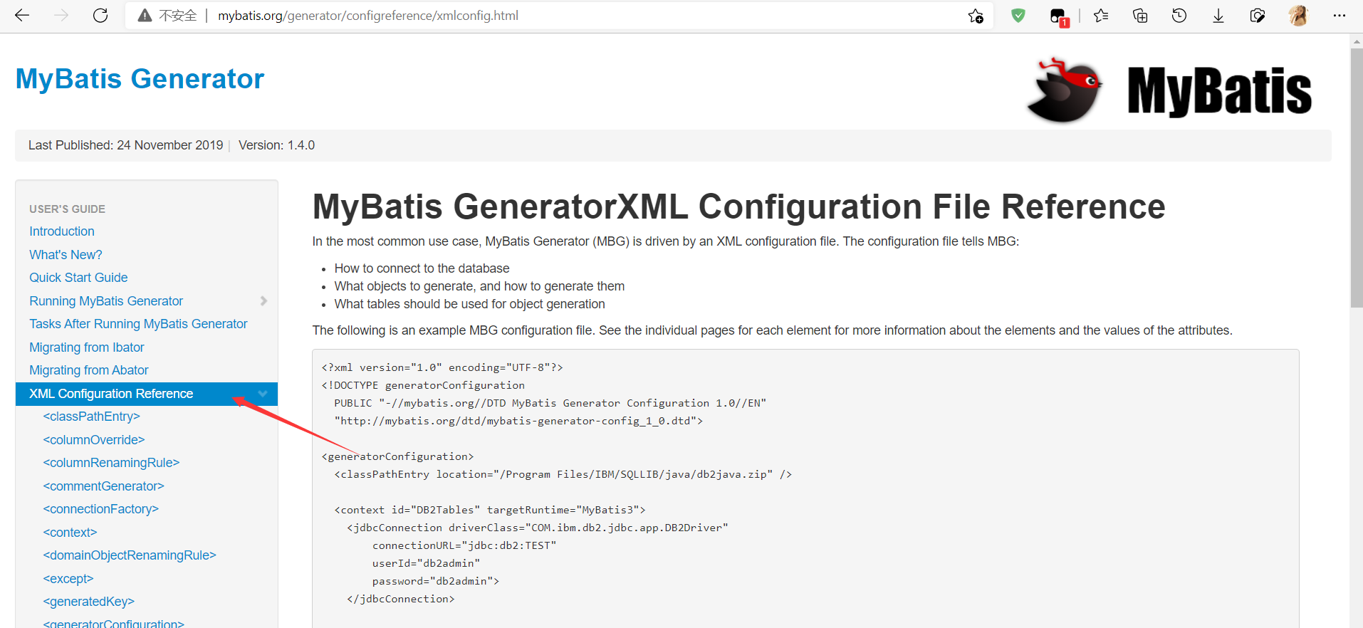This screenshot has height=628, width=1363.
Task: Expand the Running MyBatis Generator chevron
Action: point(263,301)
